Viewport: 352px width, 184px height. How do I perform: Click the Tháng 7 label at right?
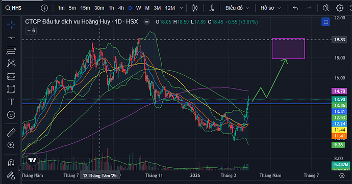[x=311, y=175]
